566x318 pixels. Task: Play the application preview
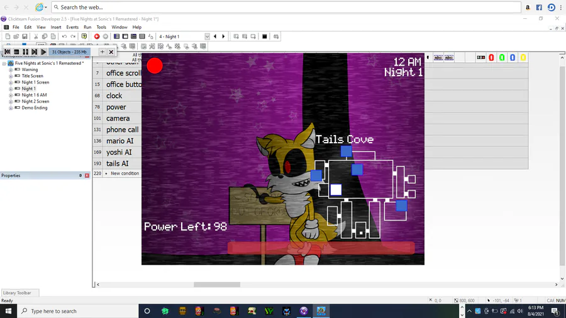tap(43, 52)
